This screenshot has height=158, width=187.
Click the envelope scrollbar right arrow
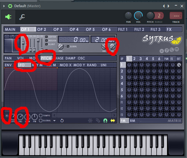point(114,115)
